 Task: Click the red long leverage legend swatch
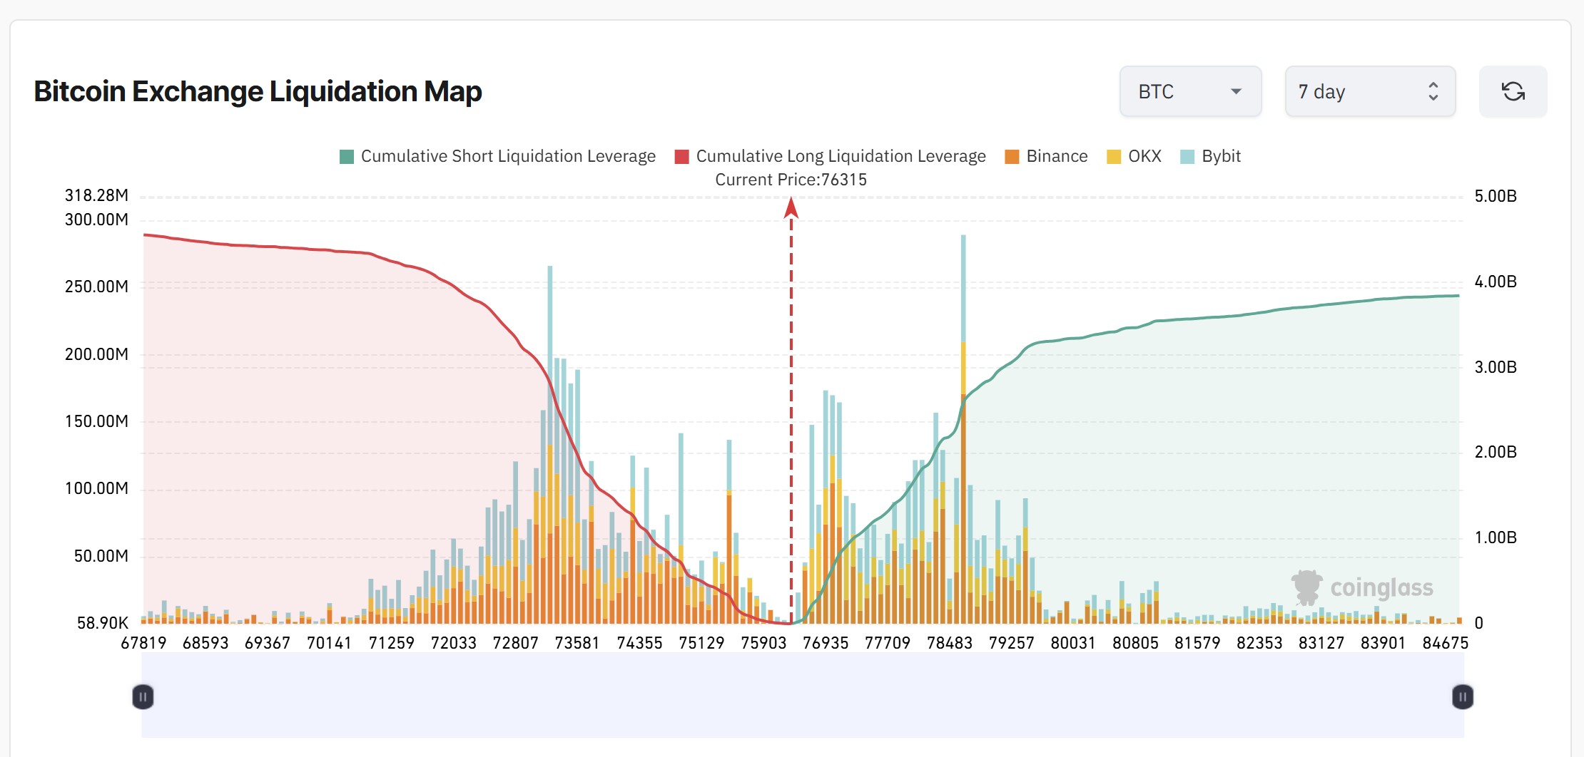682,157
